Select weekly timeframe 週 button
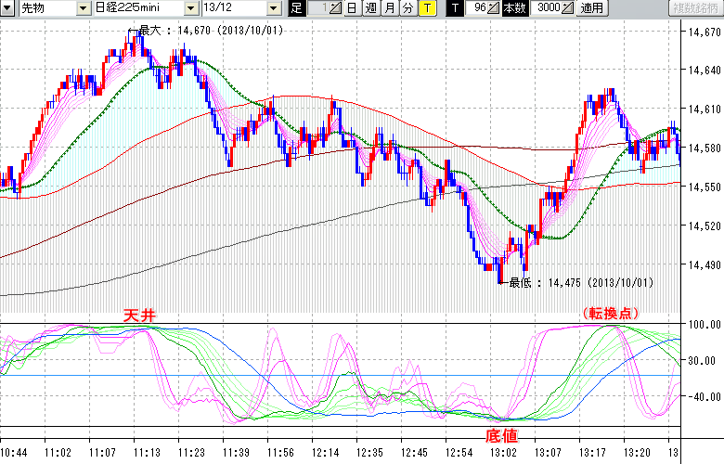The width and height of the screenshot is (724, 464). point(371,8)
